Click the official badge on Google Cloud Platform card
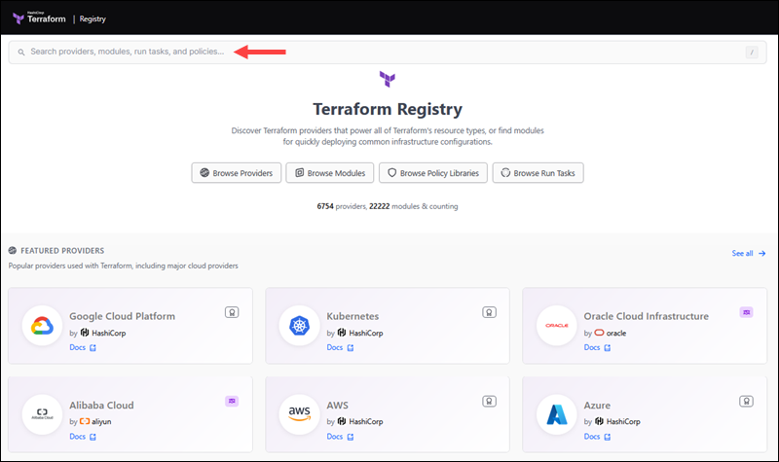 pyautogui.click(x=232, y=312)
